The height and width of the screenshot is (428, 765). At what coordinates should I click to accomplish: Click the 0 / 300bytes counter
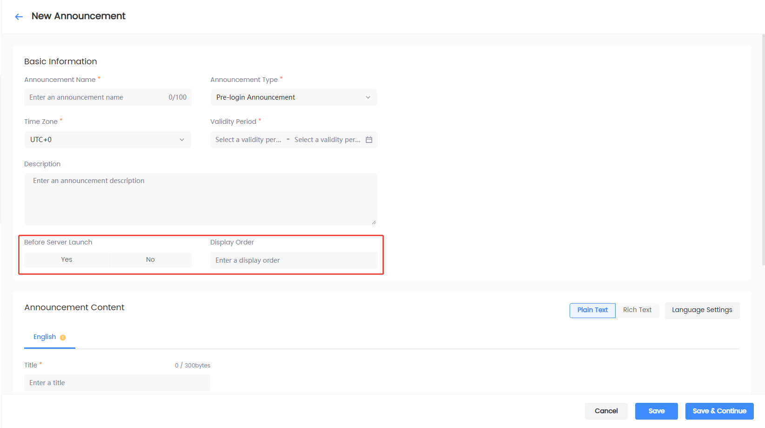(193, 366)
